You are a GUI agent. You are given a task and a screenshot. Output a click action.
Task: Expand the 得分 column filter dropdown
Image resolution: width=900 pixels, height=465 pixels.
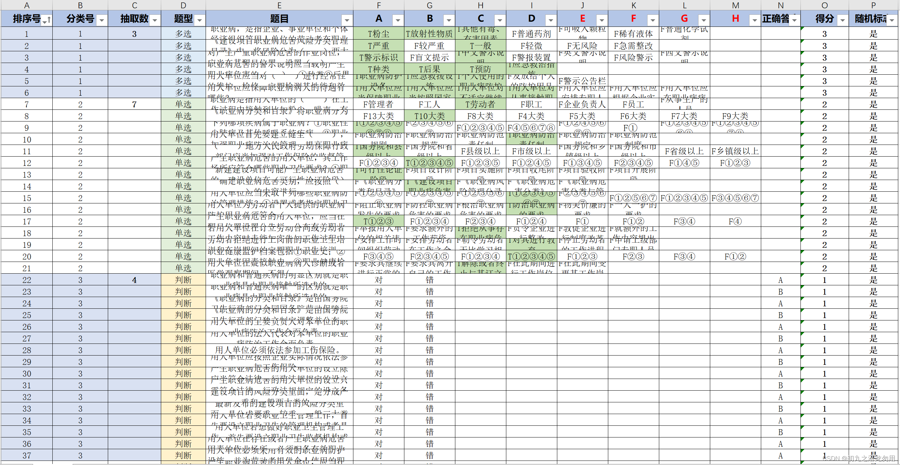click(x=842, y=20)
